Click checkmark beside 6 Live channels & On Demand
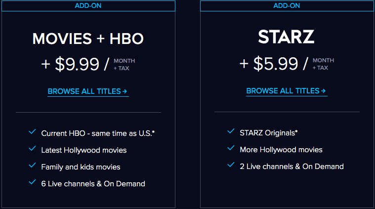 [x=32, y=182]
